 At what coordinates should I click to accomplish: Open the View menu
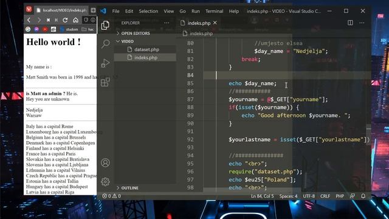(x=169, y=11)
